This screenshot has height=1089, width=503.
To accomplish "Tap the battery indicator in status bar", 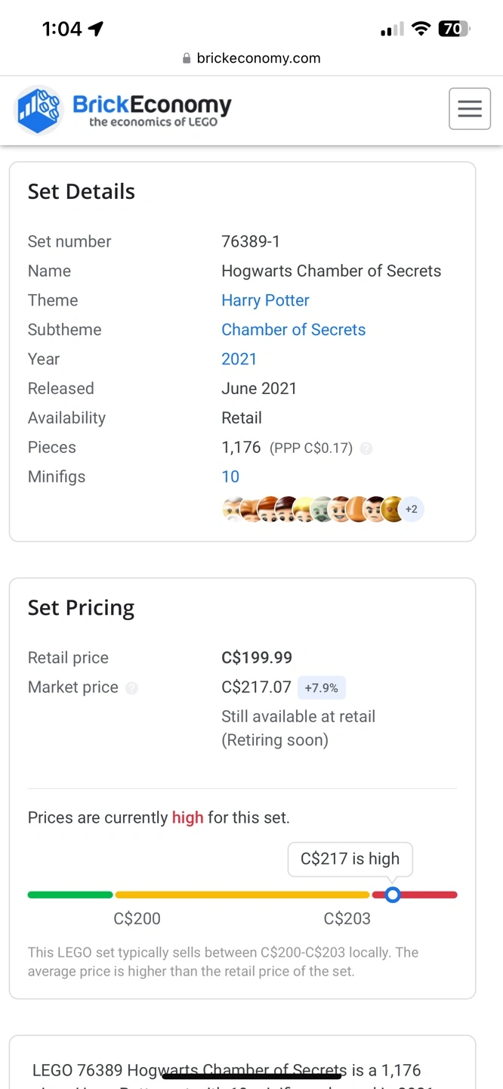I will click(x=453, y=29).
